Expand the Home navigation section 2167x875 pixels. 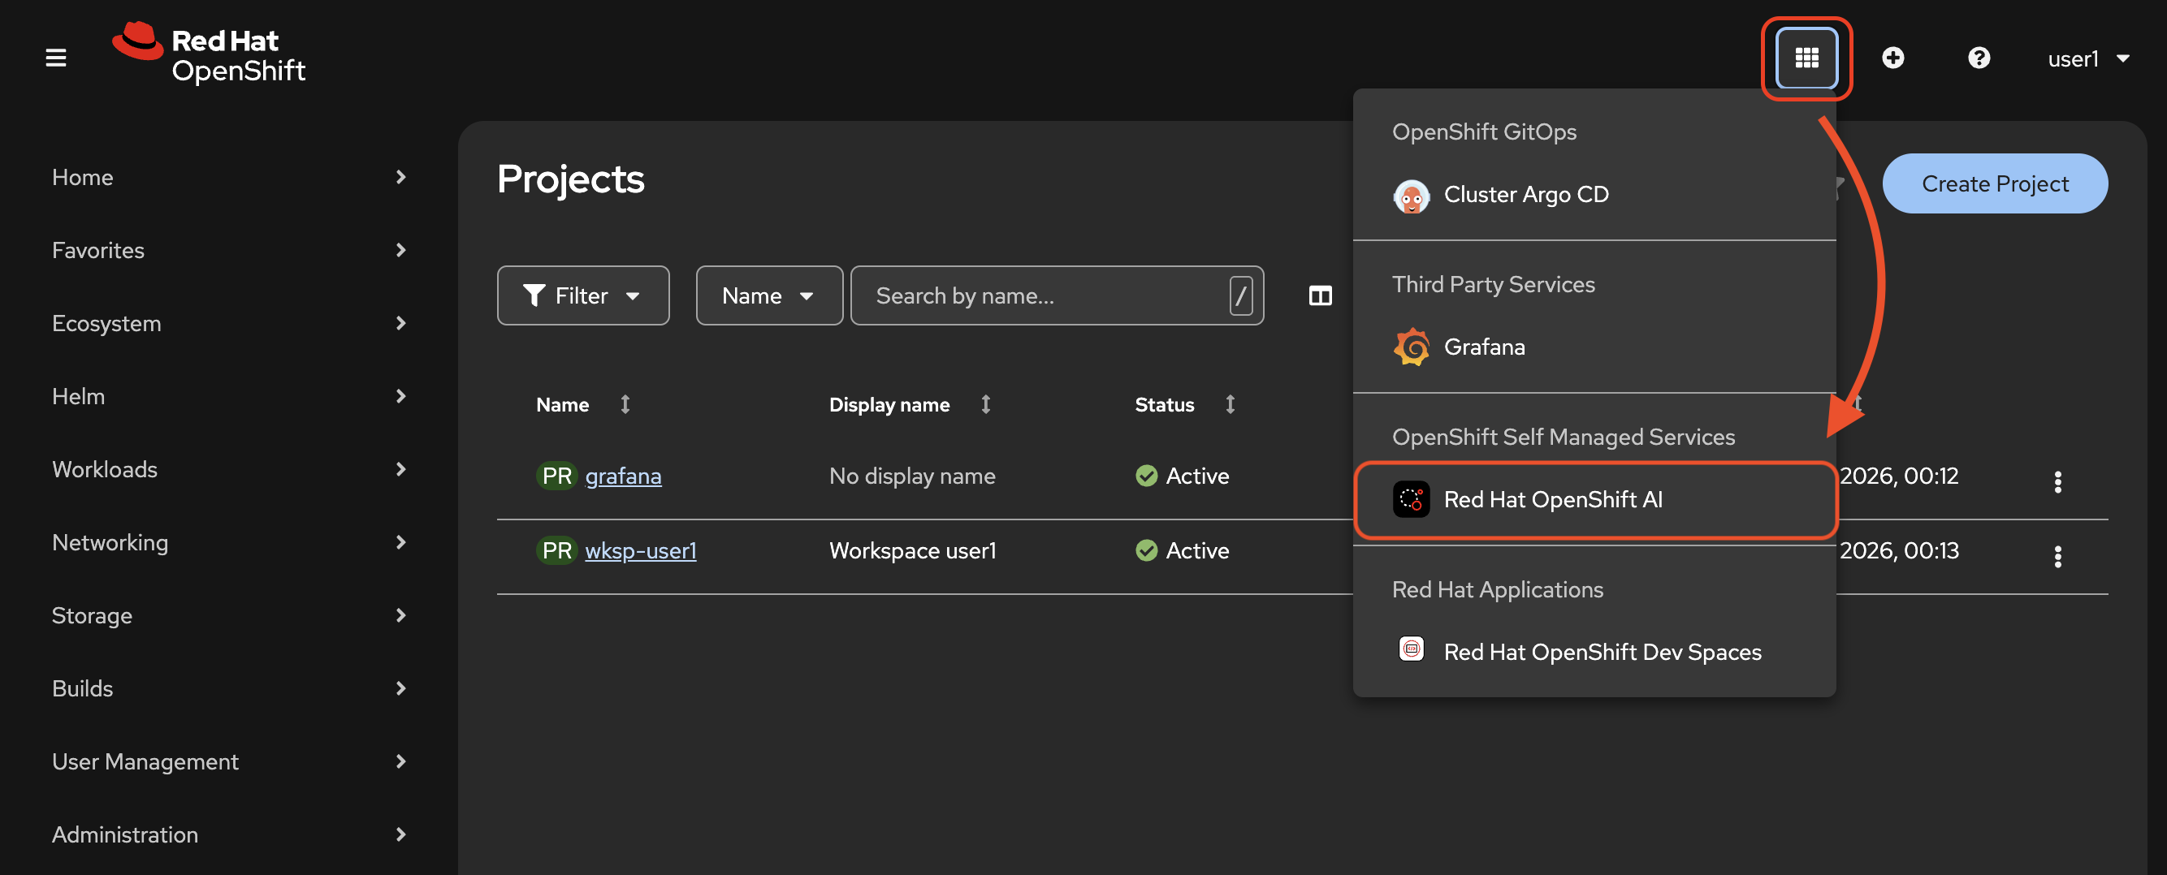(228, 177)
